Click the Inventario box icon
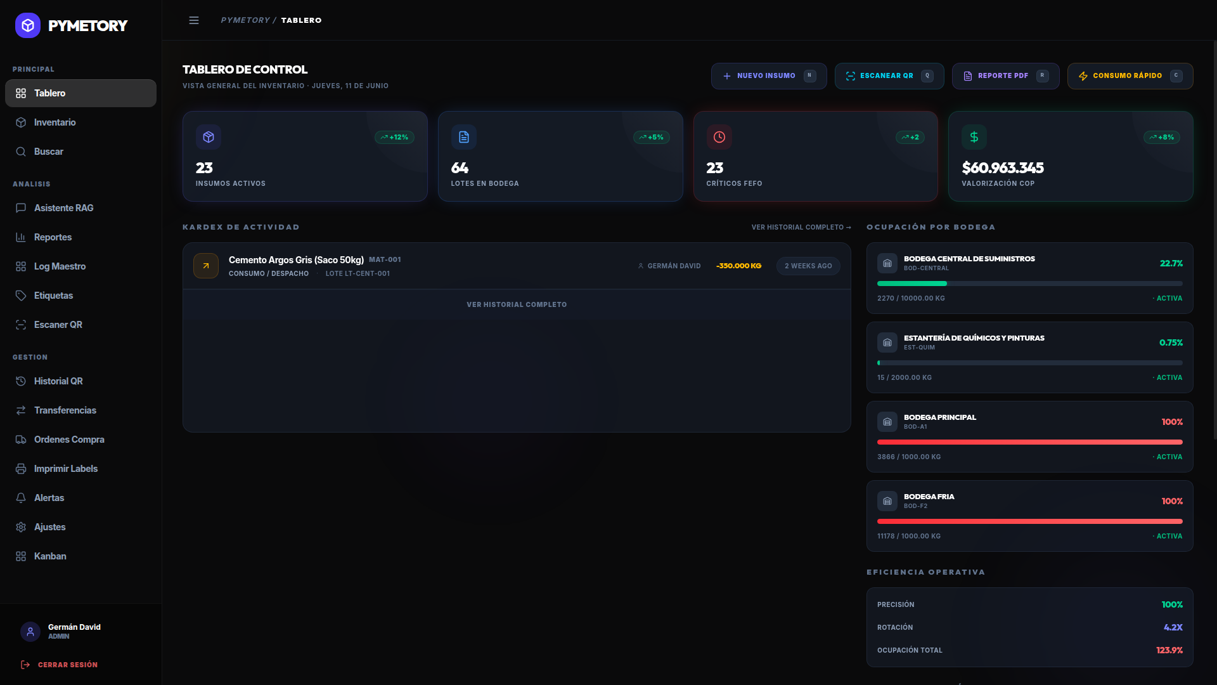 click(x=21, y=122)
